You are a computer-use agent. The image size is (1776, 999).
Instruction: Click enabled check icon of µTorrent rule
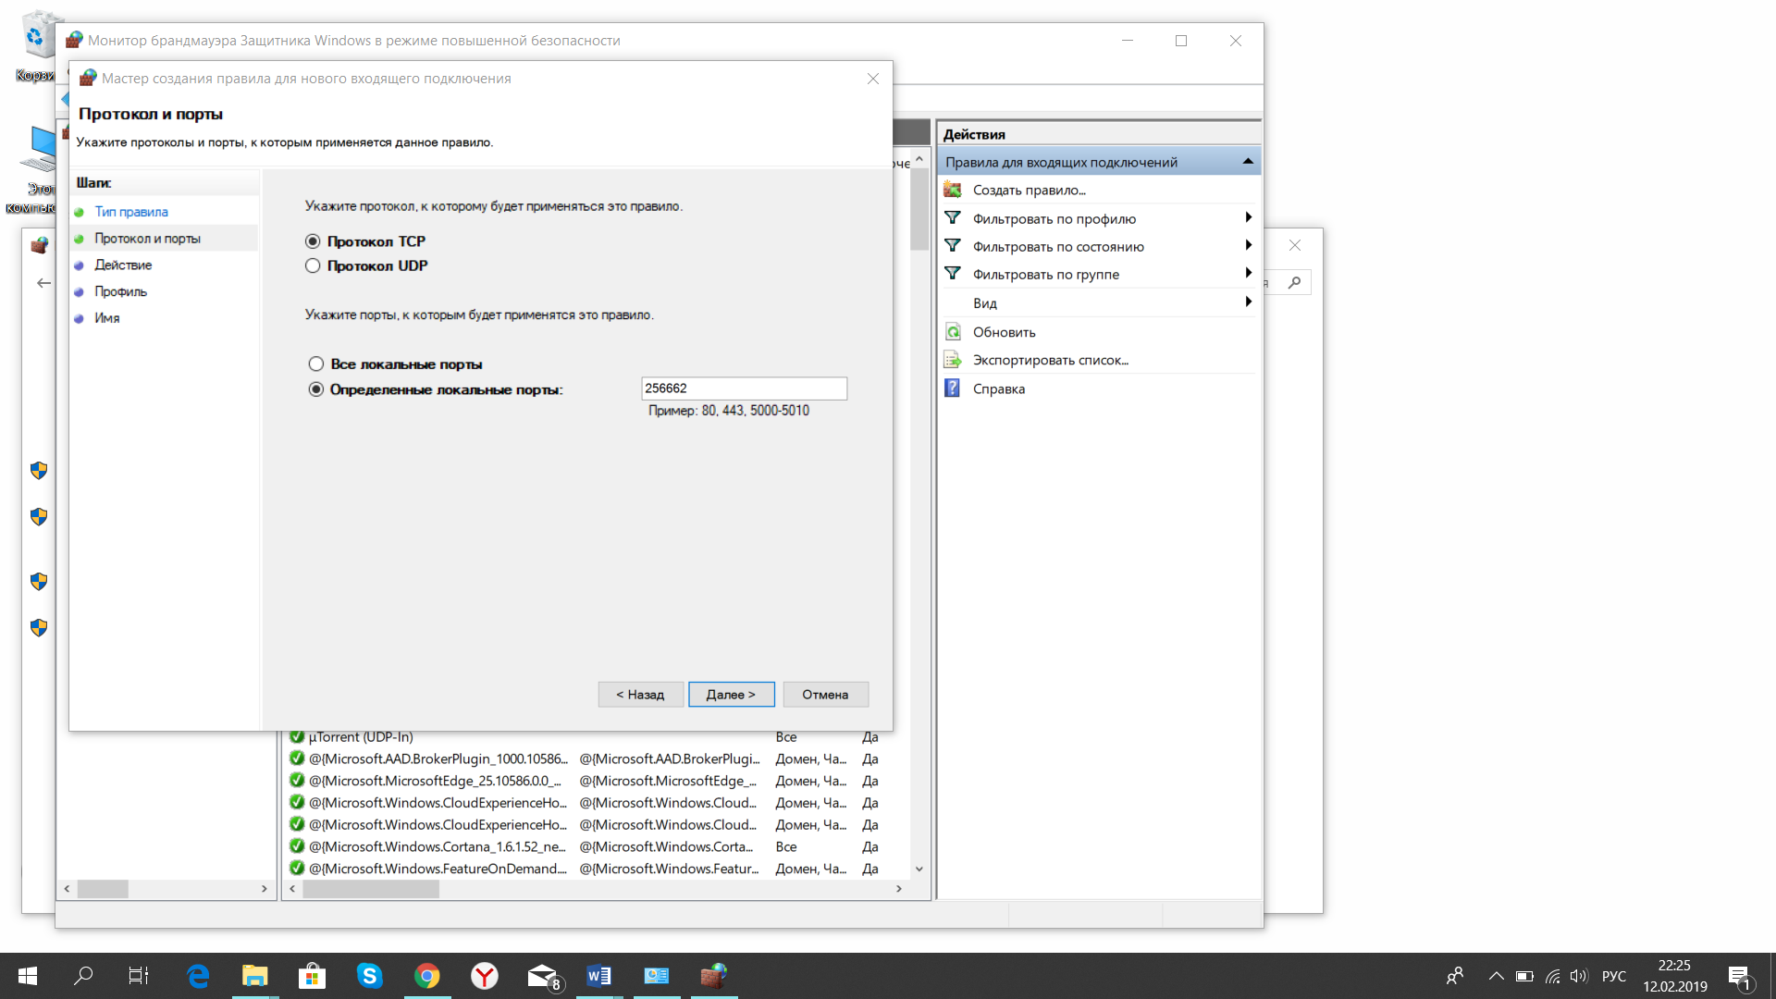tap(297, 737)
